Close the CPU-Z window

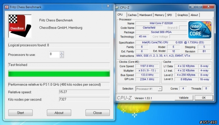208,6
